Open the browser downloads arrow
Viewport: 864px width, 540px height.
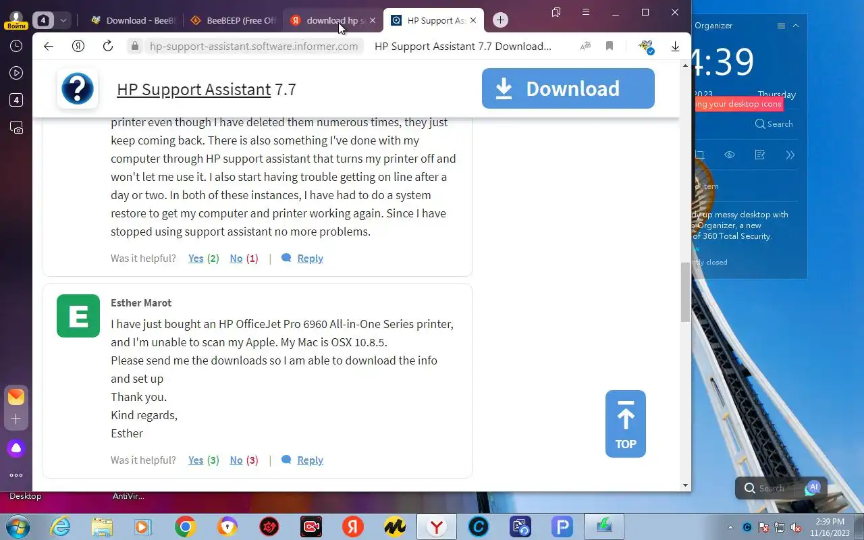point(675,46)
